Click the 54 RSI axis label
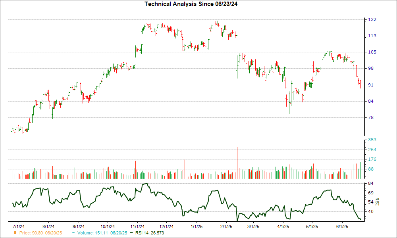Viewport: 397px width, 238px height. coord(371,202)
